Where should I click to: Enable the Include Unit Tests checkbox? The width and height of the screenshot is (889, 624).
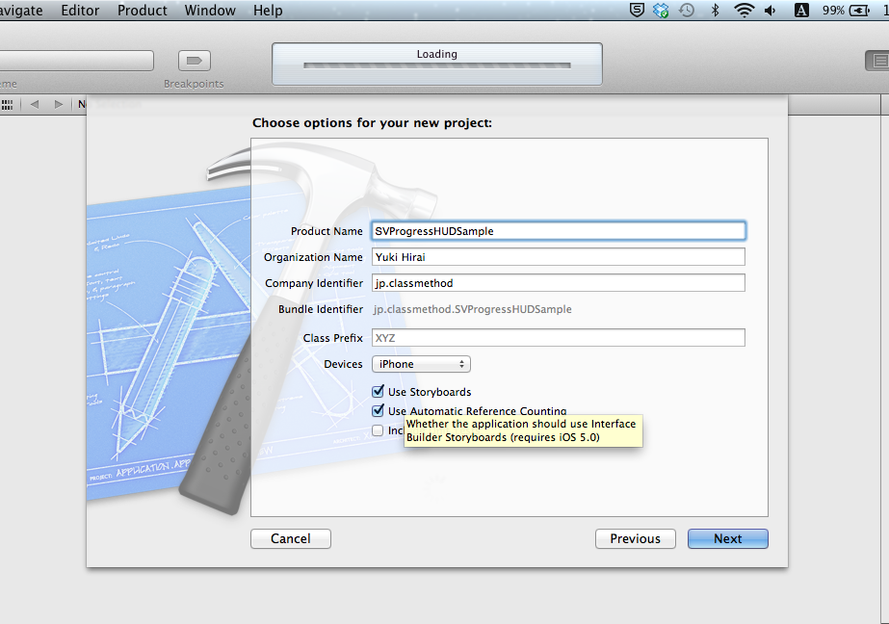pyautogui.click(x=379, y=430)
